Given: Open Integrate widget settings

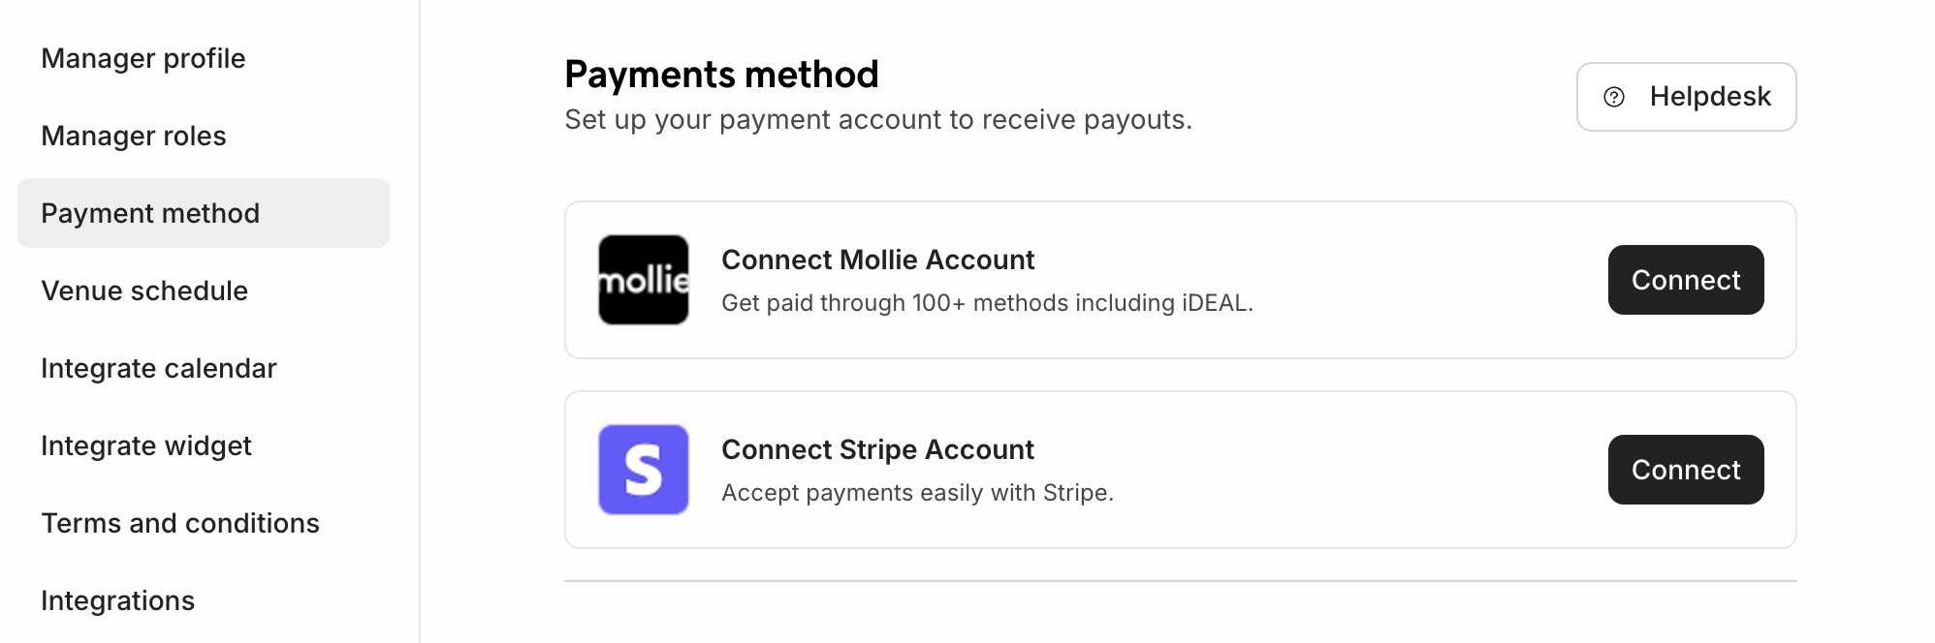Looking at the screenshot, I should pos(146,445).
